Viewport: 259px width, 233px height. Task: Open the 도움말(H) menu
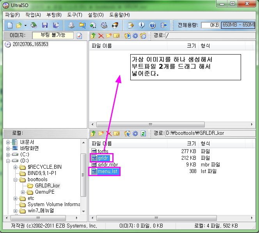click(x=119, y=15)
